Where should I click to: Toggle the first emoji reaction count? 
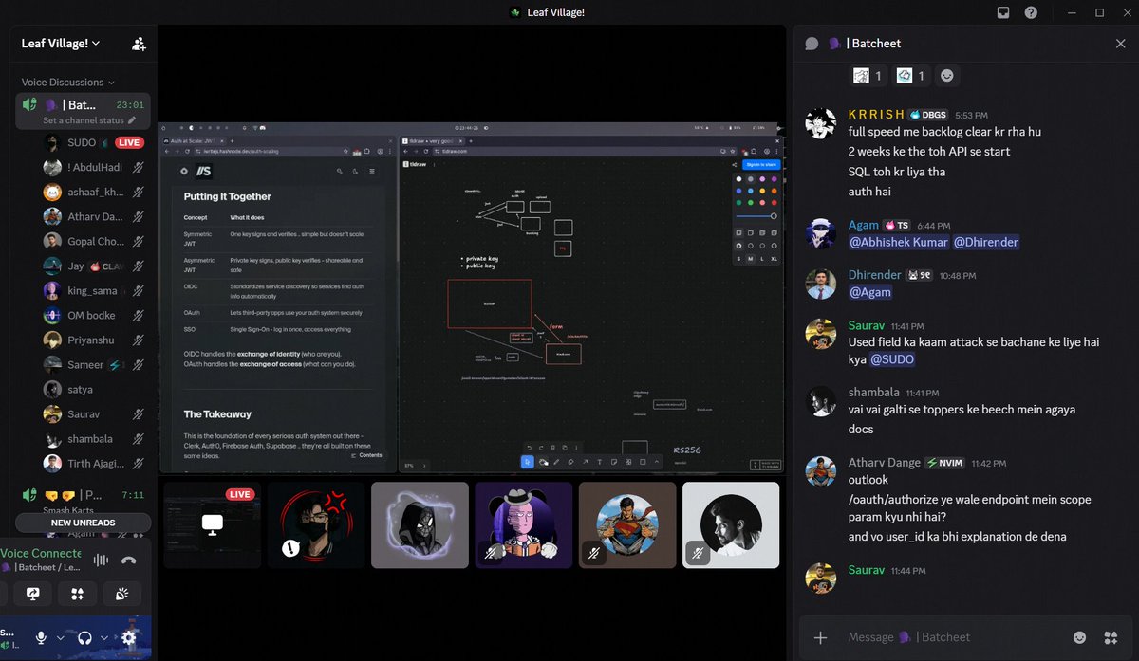point(868,76)
